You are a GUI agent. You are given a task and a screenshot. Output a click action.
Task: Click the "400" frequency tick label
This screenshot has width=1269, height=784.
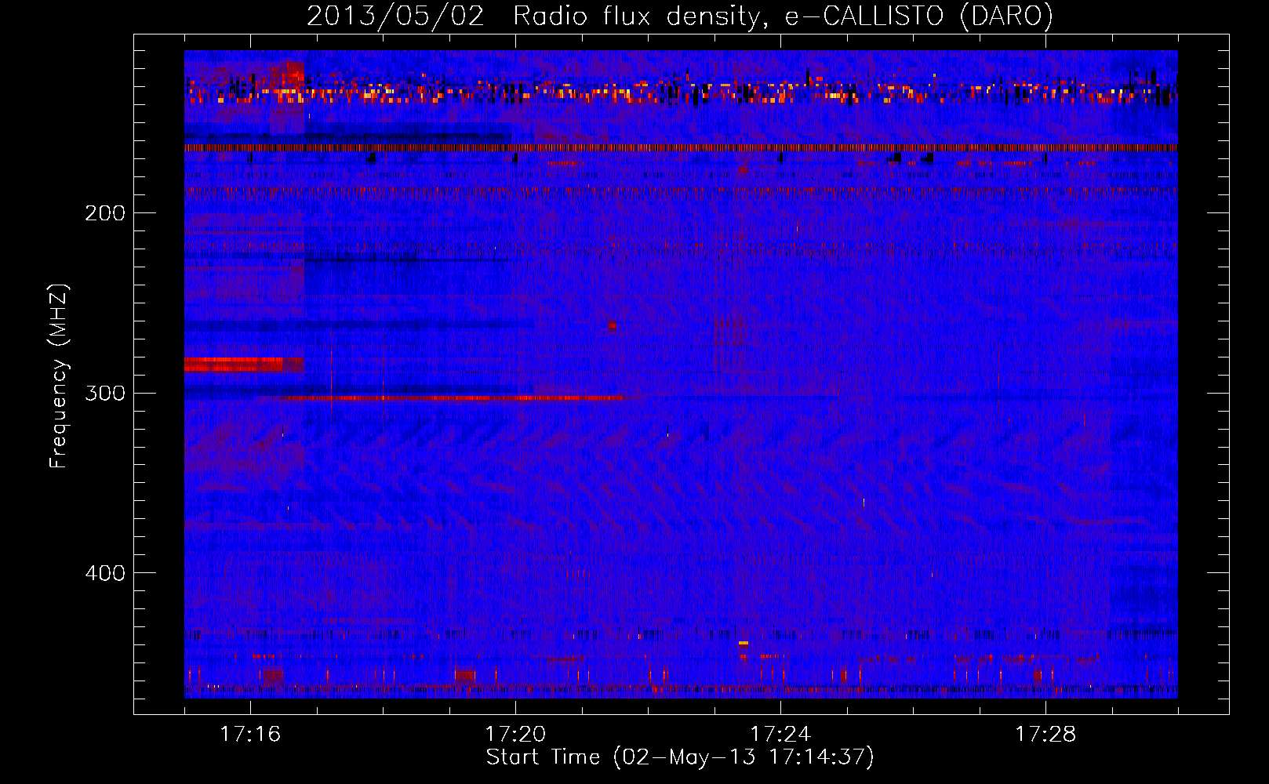(x=104, y=573)
